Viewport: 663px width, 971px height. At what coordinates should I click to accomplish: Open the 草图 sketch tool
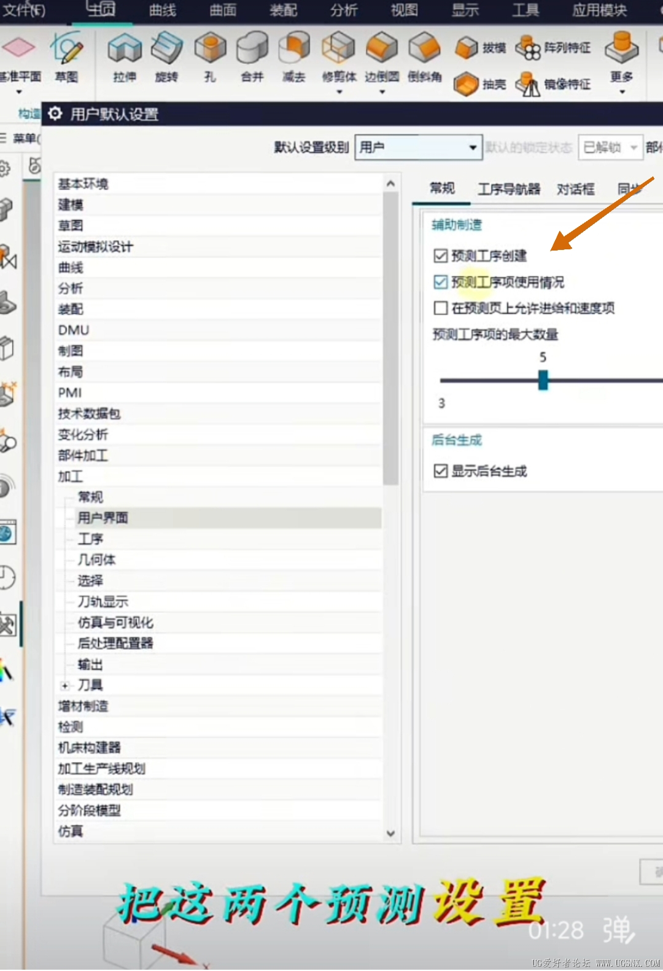(66, 57)
